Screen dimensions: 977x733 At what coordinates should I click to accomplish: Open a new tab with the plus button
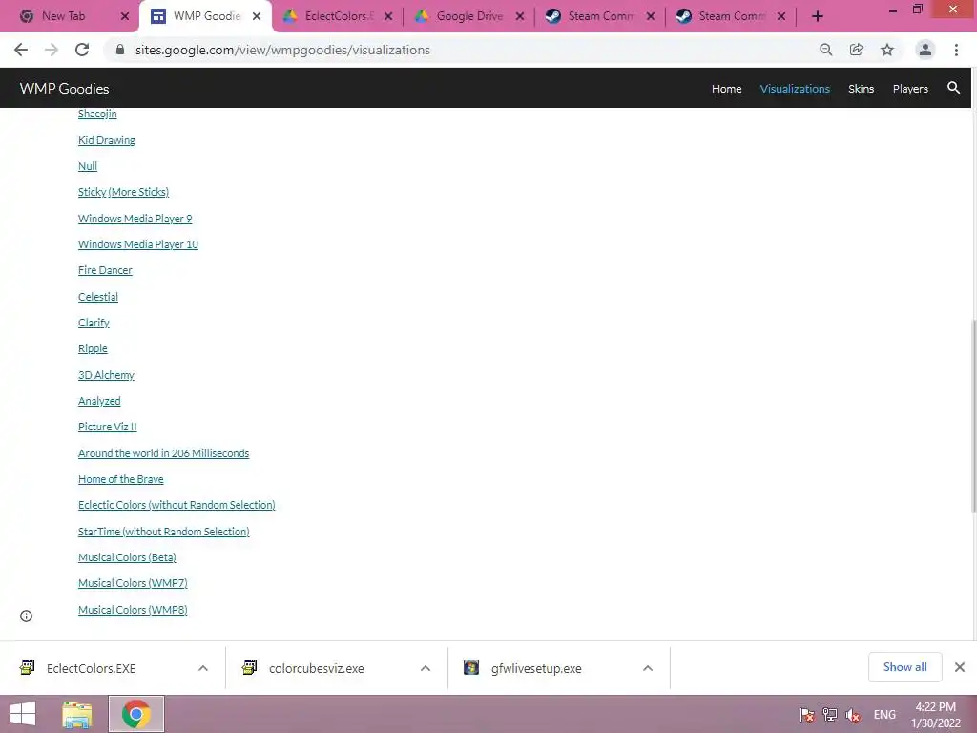point(818,16)
